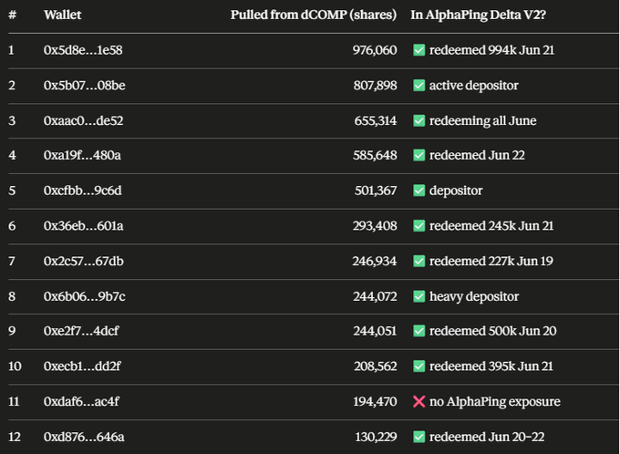
Task: Click the depositor text in row 5
Action: pos(456,191)
